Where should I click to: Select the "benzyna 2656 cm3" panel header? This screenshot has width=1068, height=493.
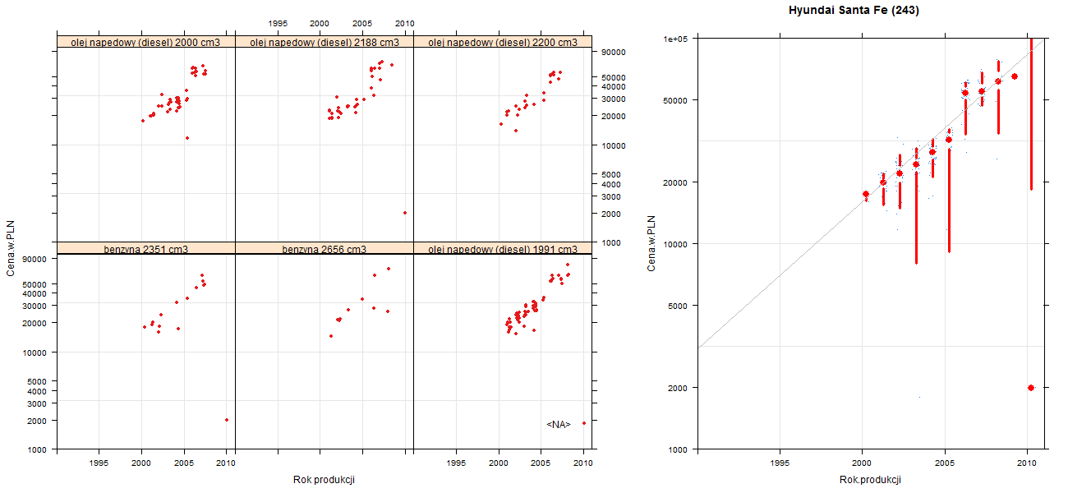pyautogui.click(x=325, y=249)
